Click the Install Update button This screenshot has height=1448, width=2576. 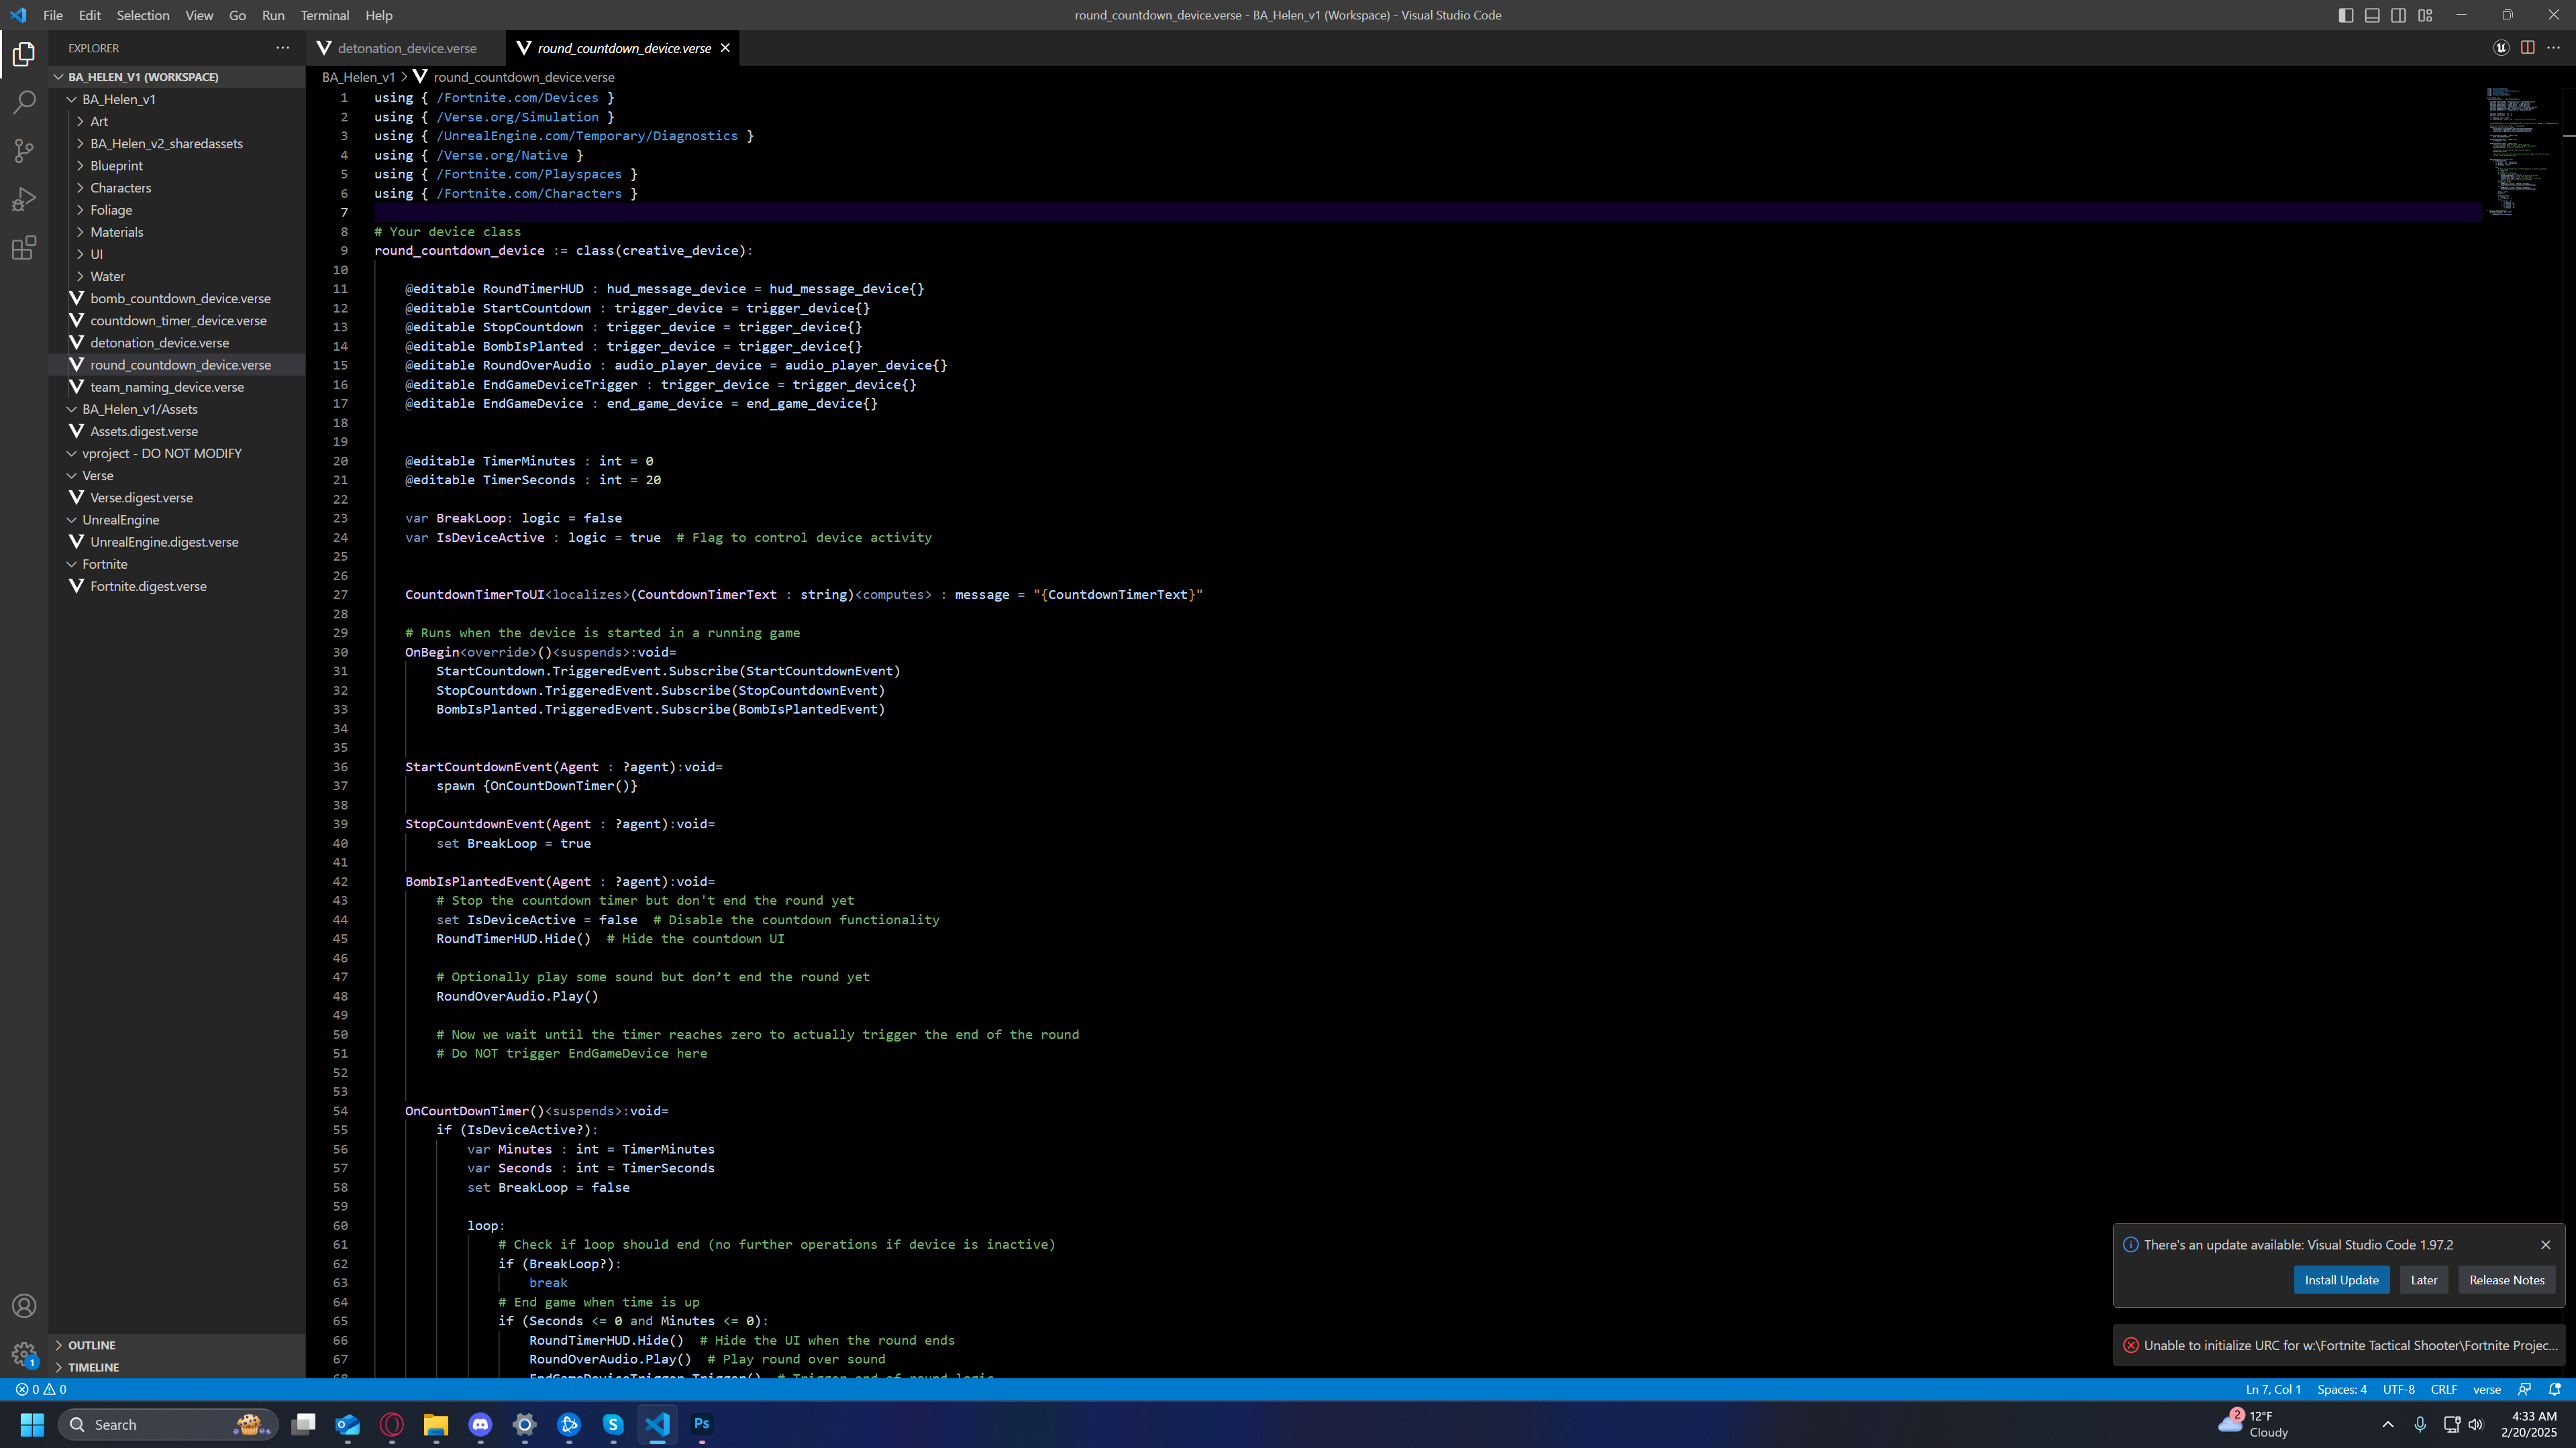2341,1280
